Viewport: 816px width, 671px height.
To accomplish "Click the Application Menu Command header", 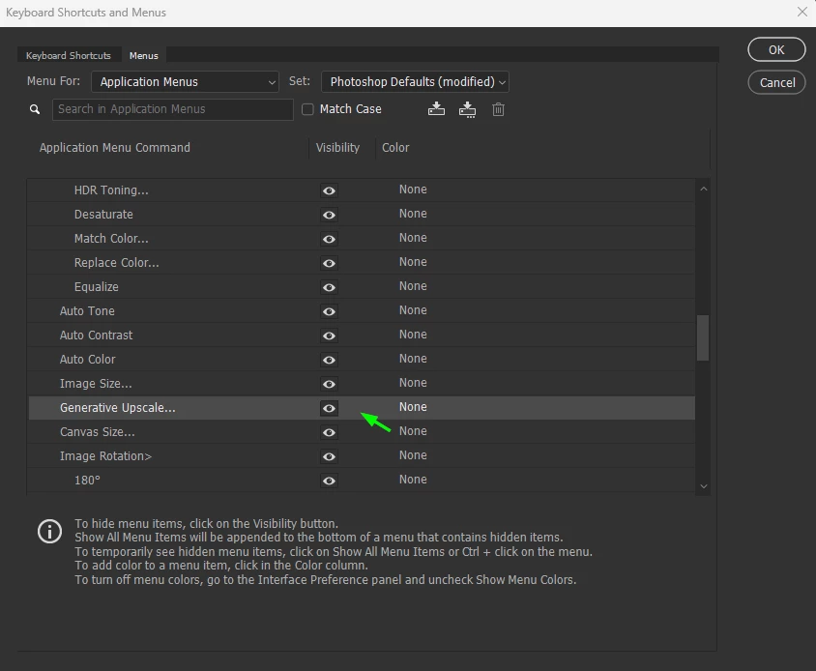I will [x=115, y=148].
